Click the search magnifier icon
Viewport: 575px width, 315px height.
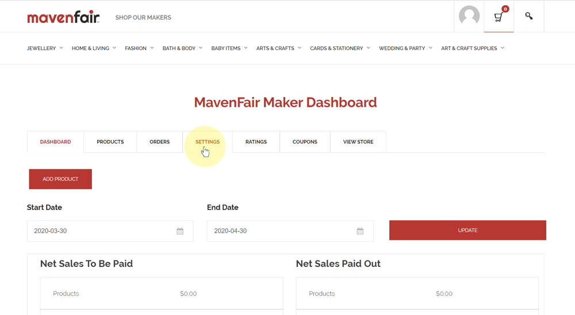point(528,15)
